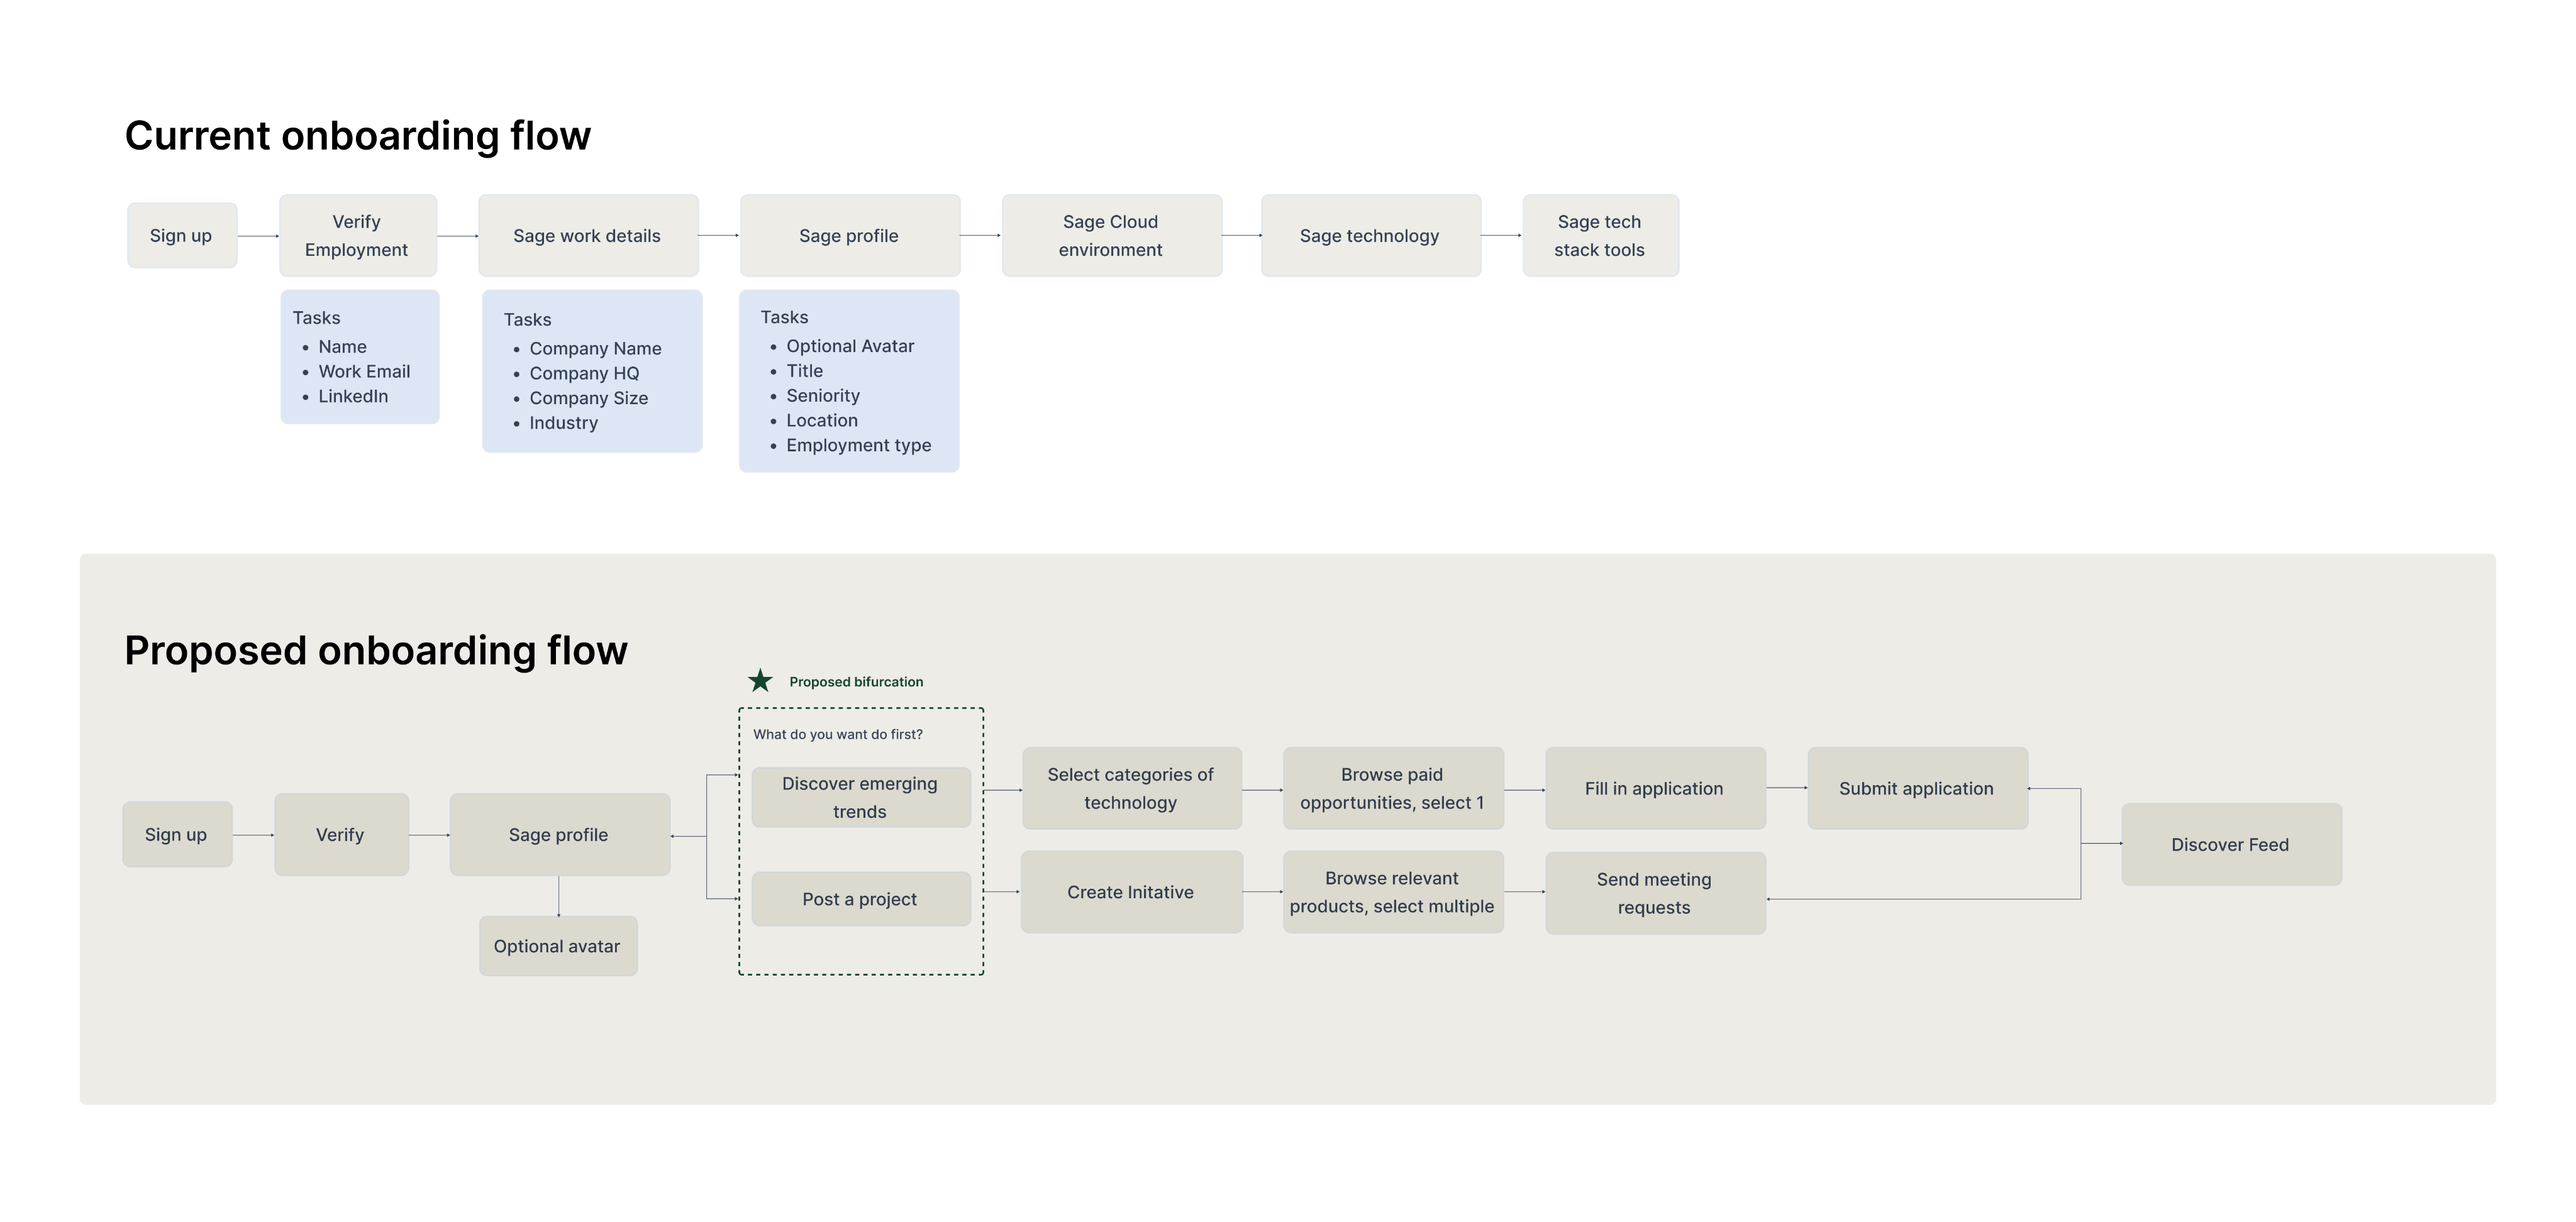Select the Submit application node
The height and width of the screenshot is (1222, 2576).
pos(1916,788)
